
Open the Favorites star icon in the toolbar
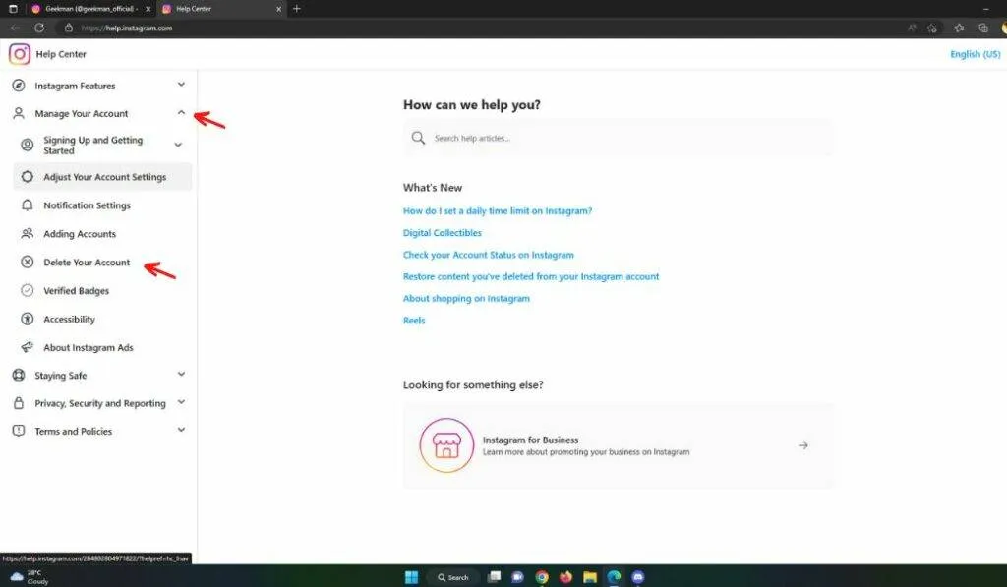pos(959,28)
